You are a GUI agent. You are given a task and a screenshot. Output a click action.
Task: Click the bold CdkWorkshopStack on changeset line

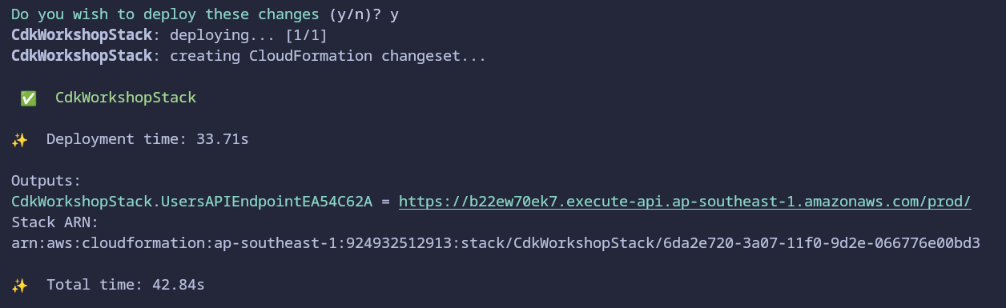coord(82,57)
